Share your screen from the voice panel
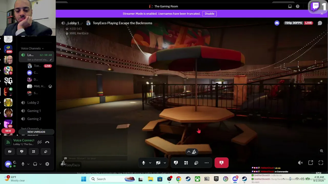 [22, 152]
